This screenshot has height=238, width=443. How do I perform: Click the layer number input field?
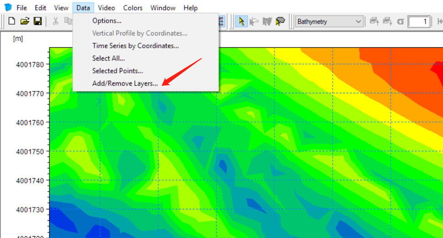tap(419, 22)
